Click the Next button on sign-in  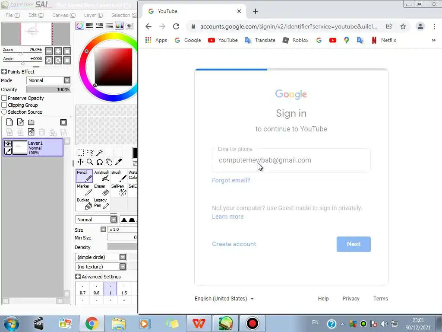click(354, 244)
